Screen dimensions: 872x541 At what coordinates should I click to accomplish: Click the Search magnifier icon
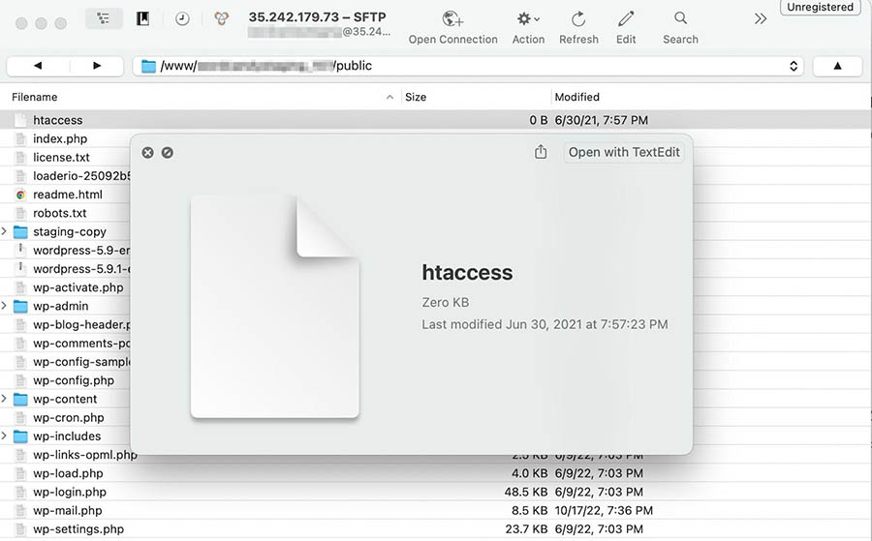pos(680,20)
